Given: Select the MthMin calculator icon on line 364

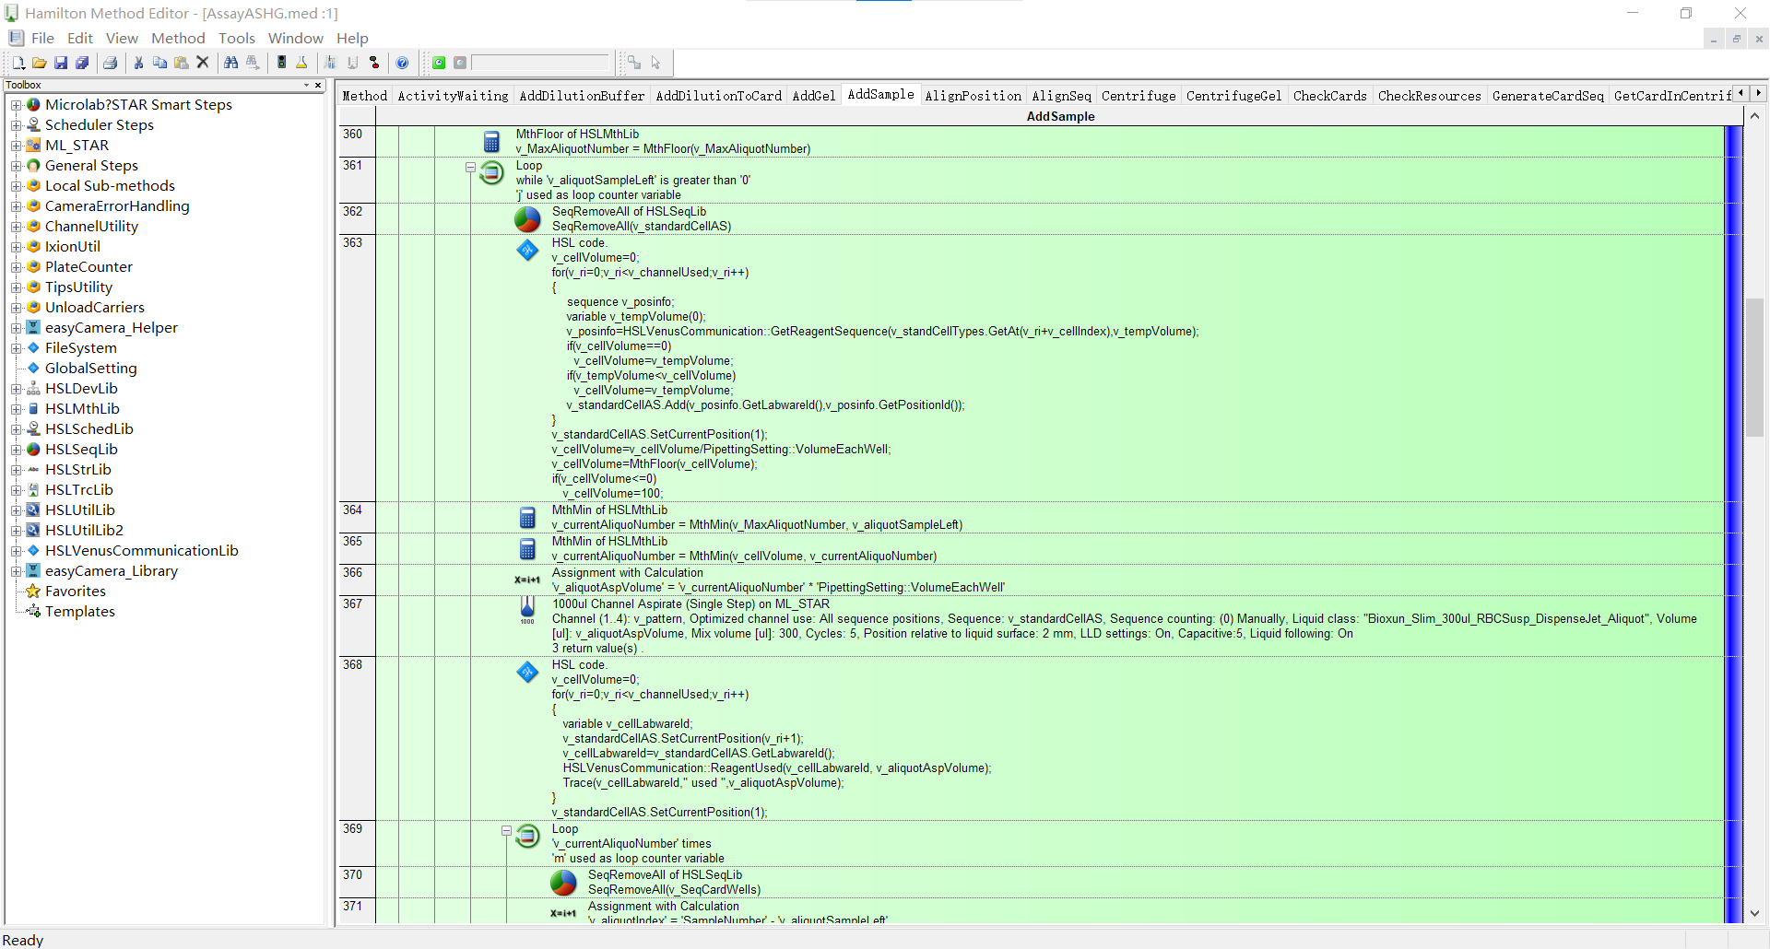Looking at the screenshot, I should 527,517.
